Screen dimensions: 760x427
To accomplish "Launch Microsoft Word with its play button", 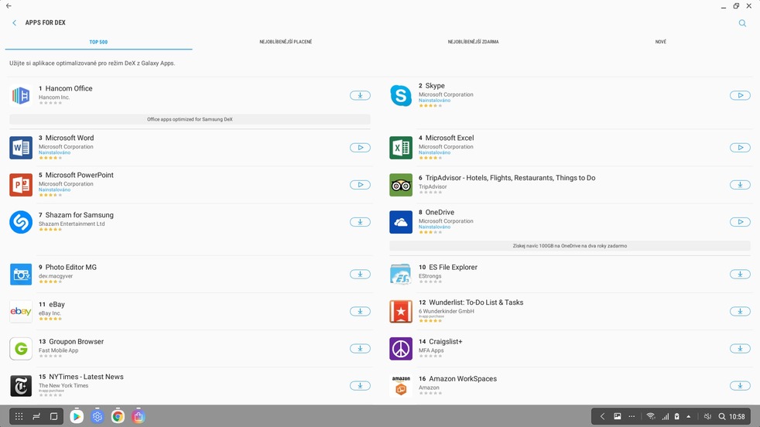I will [360, 148].
